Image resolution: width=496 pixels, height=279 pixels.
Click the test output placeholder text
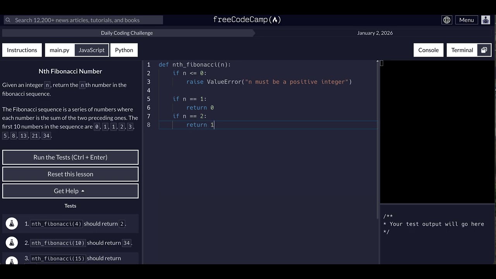[434, 224]
